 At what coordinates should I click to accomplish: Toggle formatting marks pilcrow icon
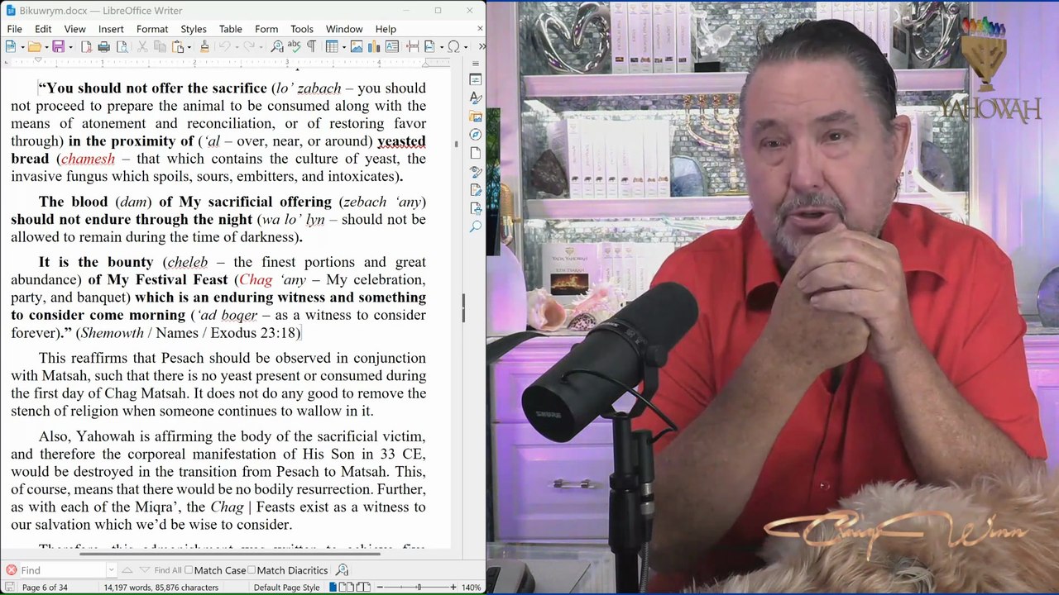[311, 46]
